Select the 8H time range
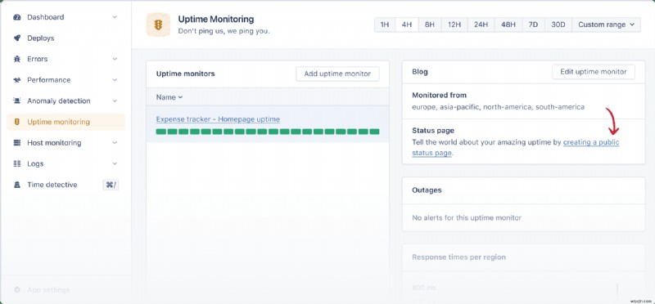This screenshot has height=304, width=655. [x=430, y=25]
